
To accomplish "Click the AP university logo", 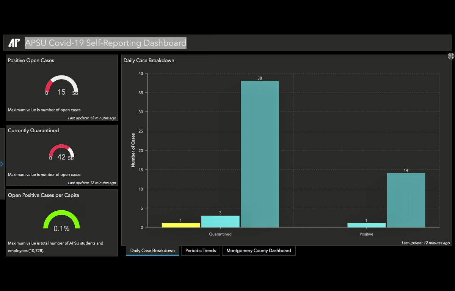I will [x=14, y=43].
